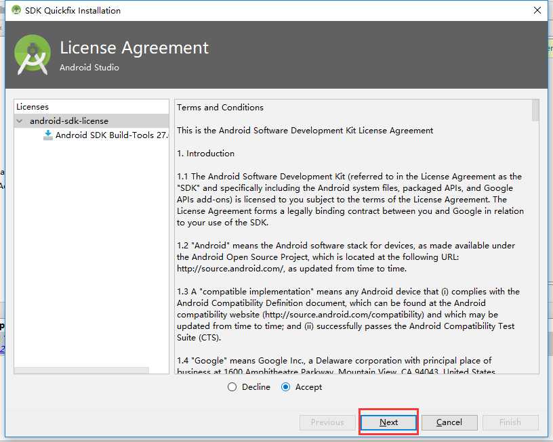Click the disabled Finish button
Image resolution: width=553 pixels, height=442 pixels.
click(510, 422)
